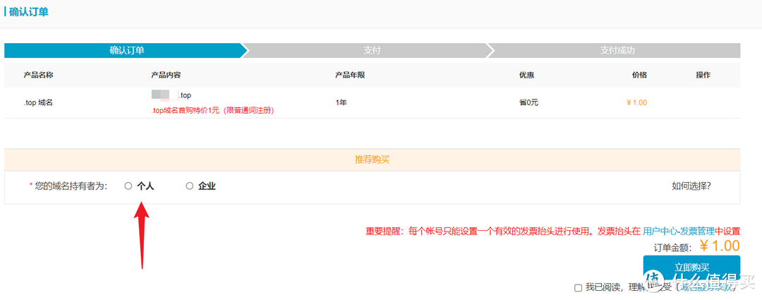Click the 产品年限 column header

350,75
